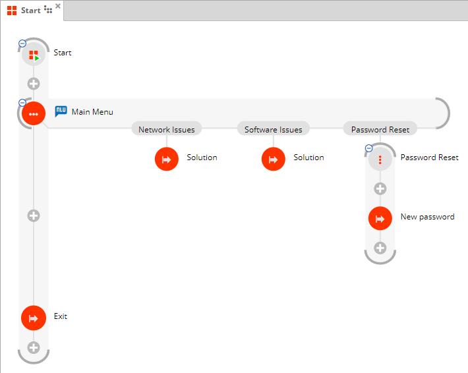Click the Password Reset menu node icon
Viewport: 468px width, 373px height.
(x=380, y=159)
